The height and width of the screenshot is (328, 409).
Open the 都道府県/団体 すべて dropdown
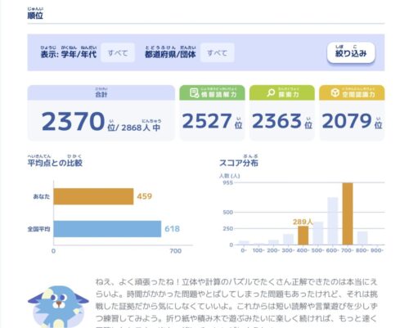point(217,52)
